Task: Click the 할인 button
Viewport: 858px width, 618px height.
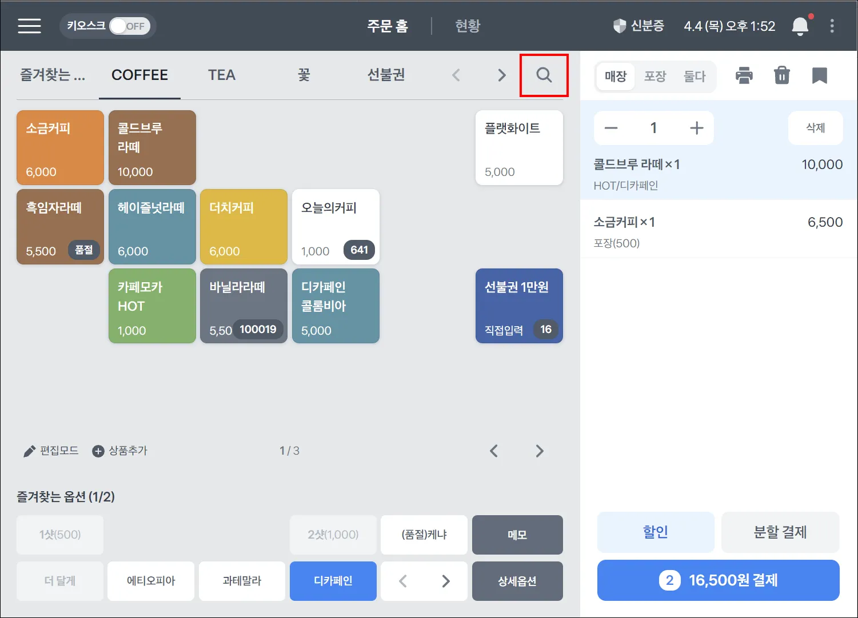Action: tap(656, 532)
